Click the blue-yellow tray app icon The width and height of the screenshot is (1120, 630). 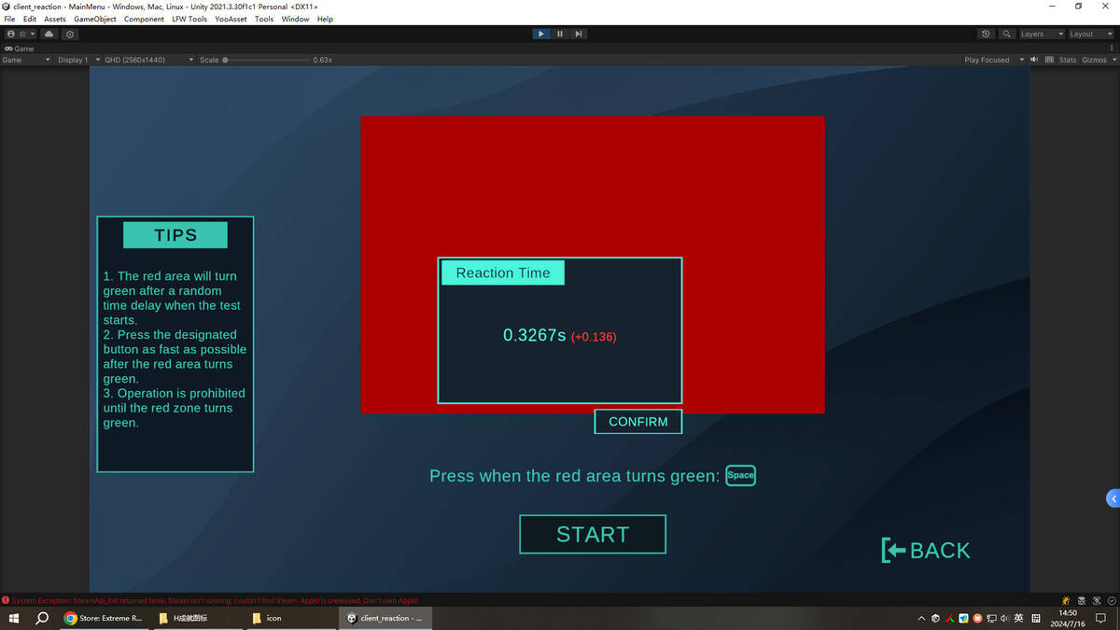pos(963,618)
